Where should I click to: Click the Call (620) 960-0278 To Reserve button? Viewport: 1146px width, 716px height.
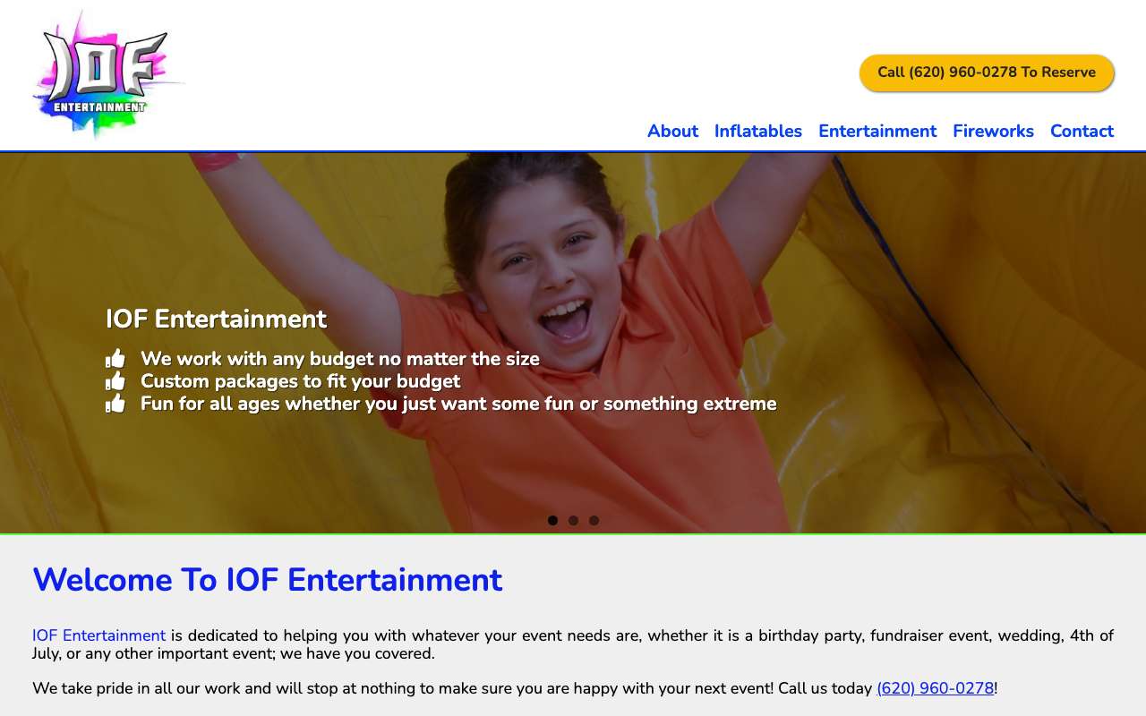tap(987, 72)
